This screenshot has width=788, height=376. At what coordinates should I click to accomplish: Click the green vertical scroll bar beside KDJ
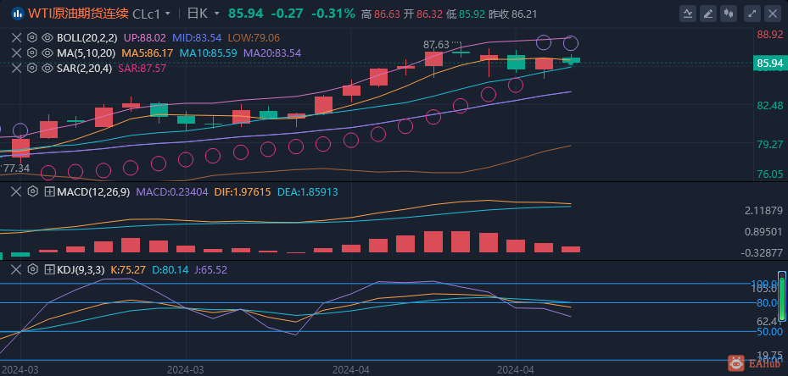pos(782,296)
